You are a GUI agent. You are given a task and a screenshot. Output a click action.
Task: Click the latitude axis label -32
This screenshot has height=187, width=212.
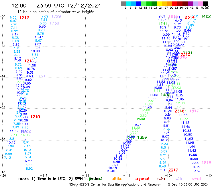coord(3,46)
